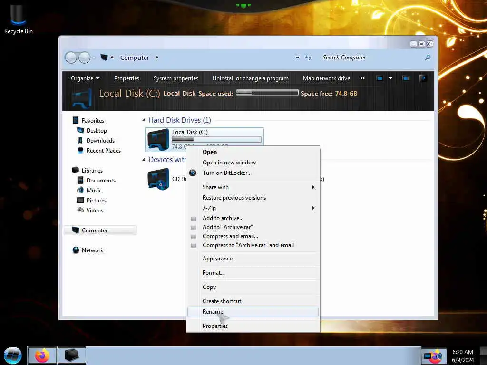The width and height of the screenshot is (487, 365).
Task: Click the Documents library icon
Action: click(80, 180)
